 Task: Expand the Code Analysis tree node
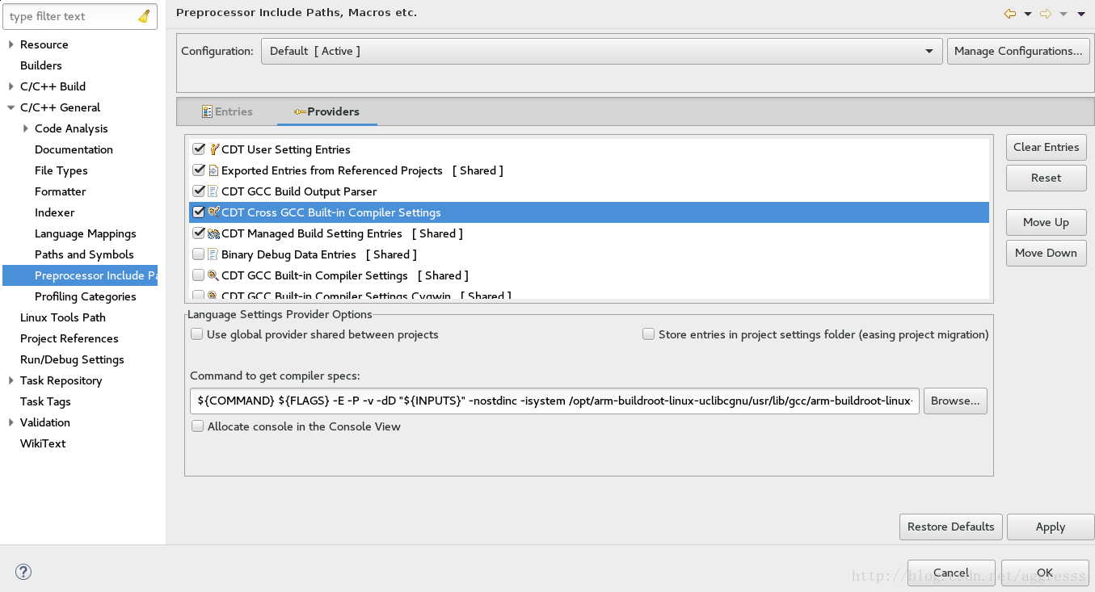[x=26, y=128]
